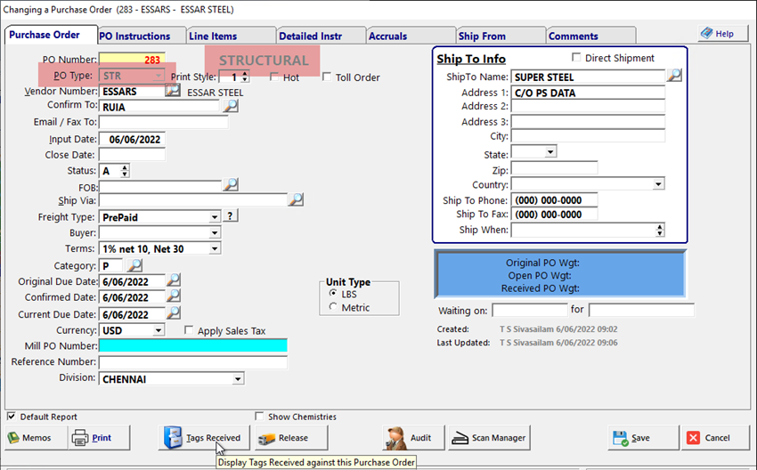
Task: Click the Waiting on field
Action: [x=530, y=310]
